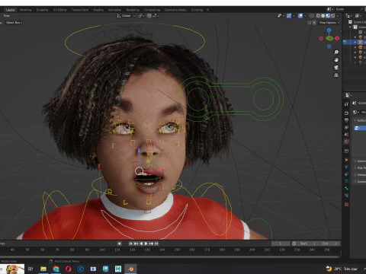Open the Object properties tab
The image size is (366, 274).
(346, 160)
